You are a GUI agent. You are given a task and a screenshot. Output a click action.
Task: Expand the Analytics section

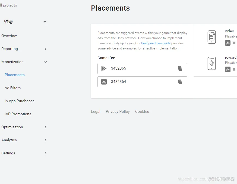point(46,140)
